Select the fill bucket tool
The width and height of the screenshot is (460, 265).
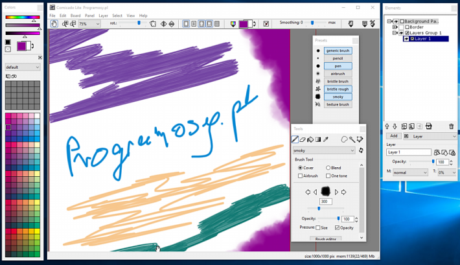click(x=310, y=139)
